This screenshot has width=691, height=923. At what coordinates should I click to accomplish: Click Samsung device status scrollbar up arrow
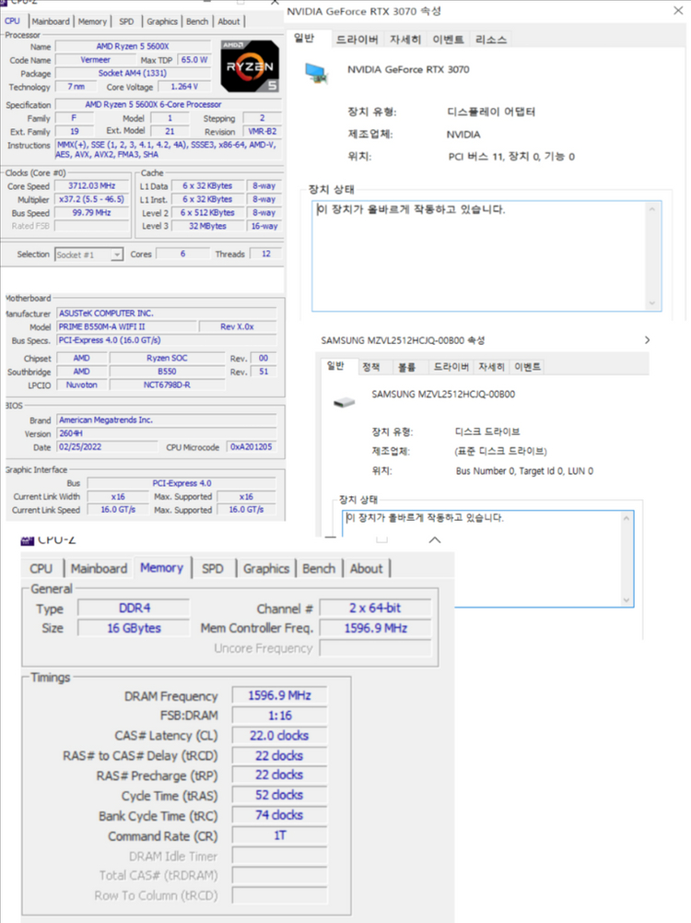coord(626,518)
